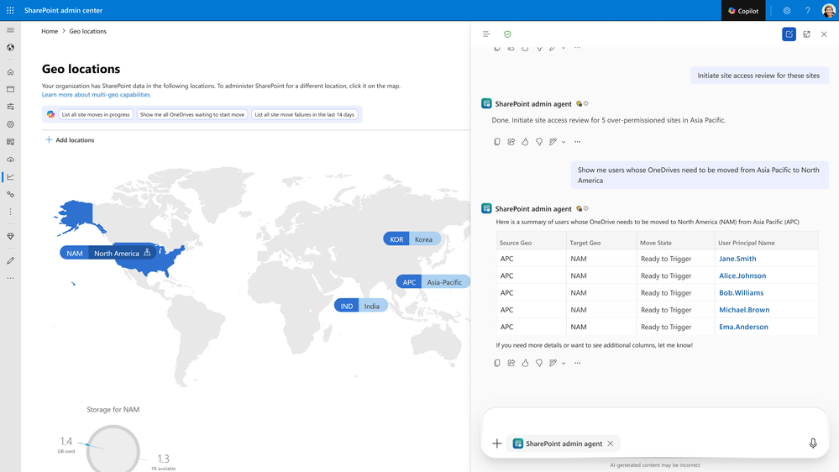The image size is (839, 472).
Task: Copy the 'Done. Initiate site access review' response
Action: click(497, 142)
